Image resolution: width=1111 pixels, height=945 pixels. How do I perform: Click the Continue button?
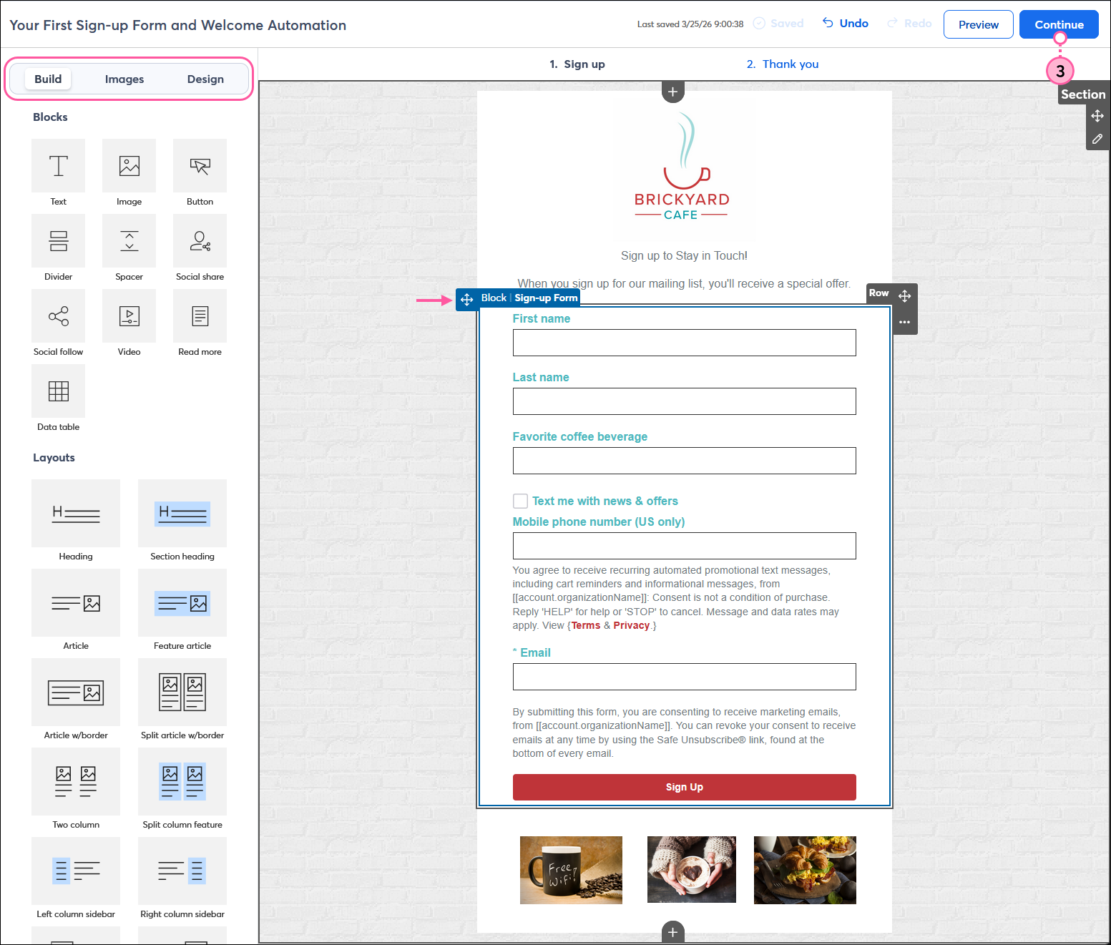tap(1058, 24)
